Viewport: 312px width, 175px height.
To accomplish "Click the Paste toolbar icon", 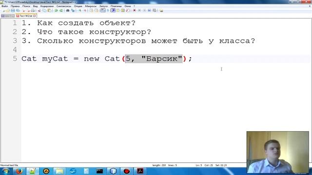I will tap(49, 10).
